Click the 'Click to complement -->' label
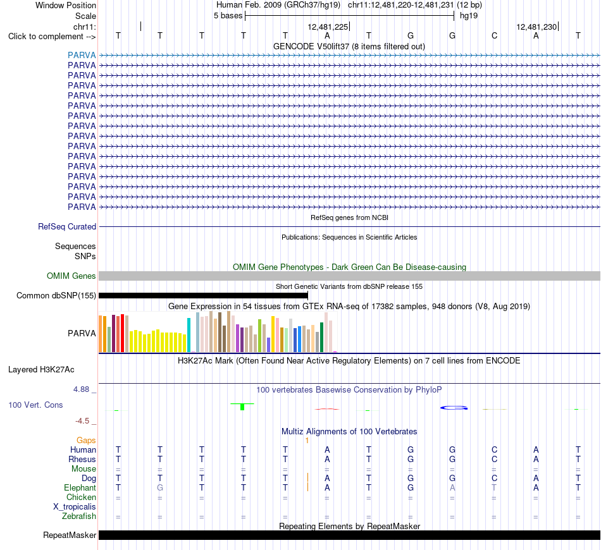The width and height of the screenshot is (601, 550). click(x=52, y=37)
